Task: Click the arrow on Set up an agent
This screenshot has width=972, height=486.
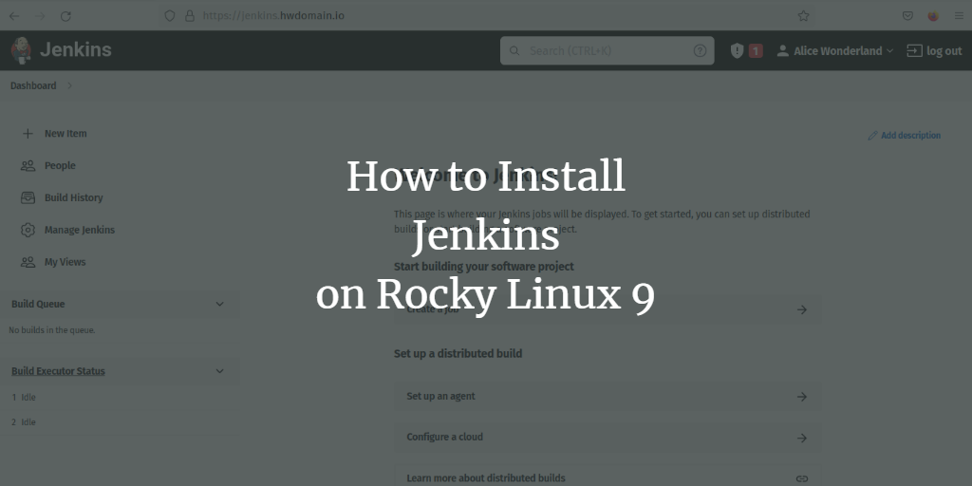Action: [x=802, y=397]
